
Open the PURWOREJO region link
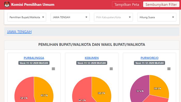pos(149,58)
